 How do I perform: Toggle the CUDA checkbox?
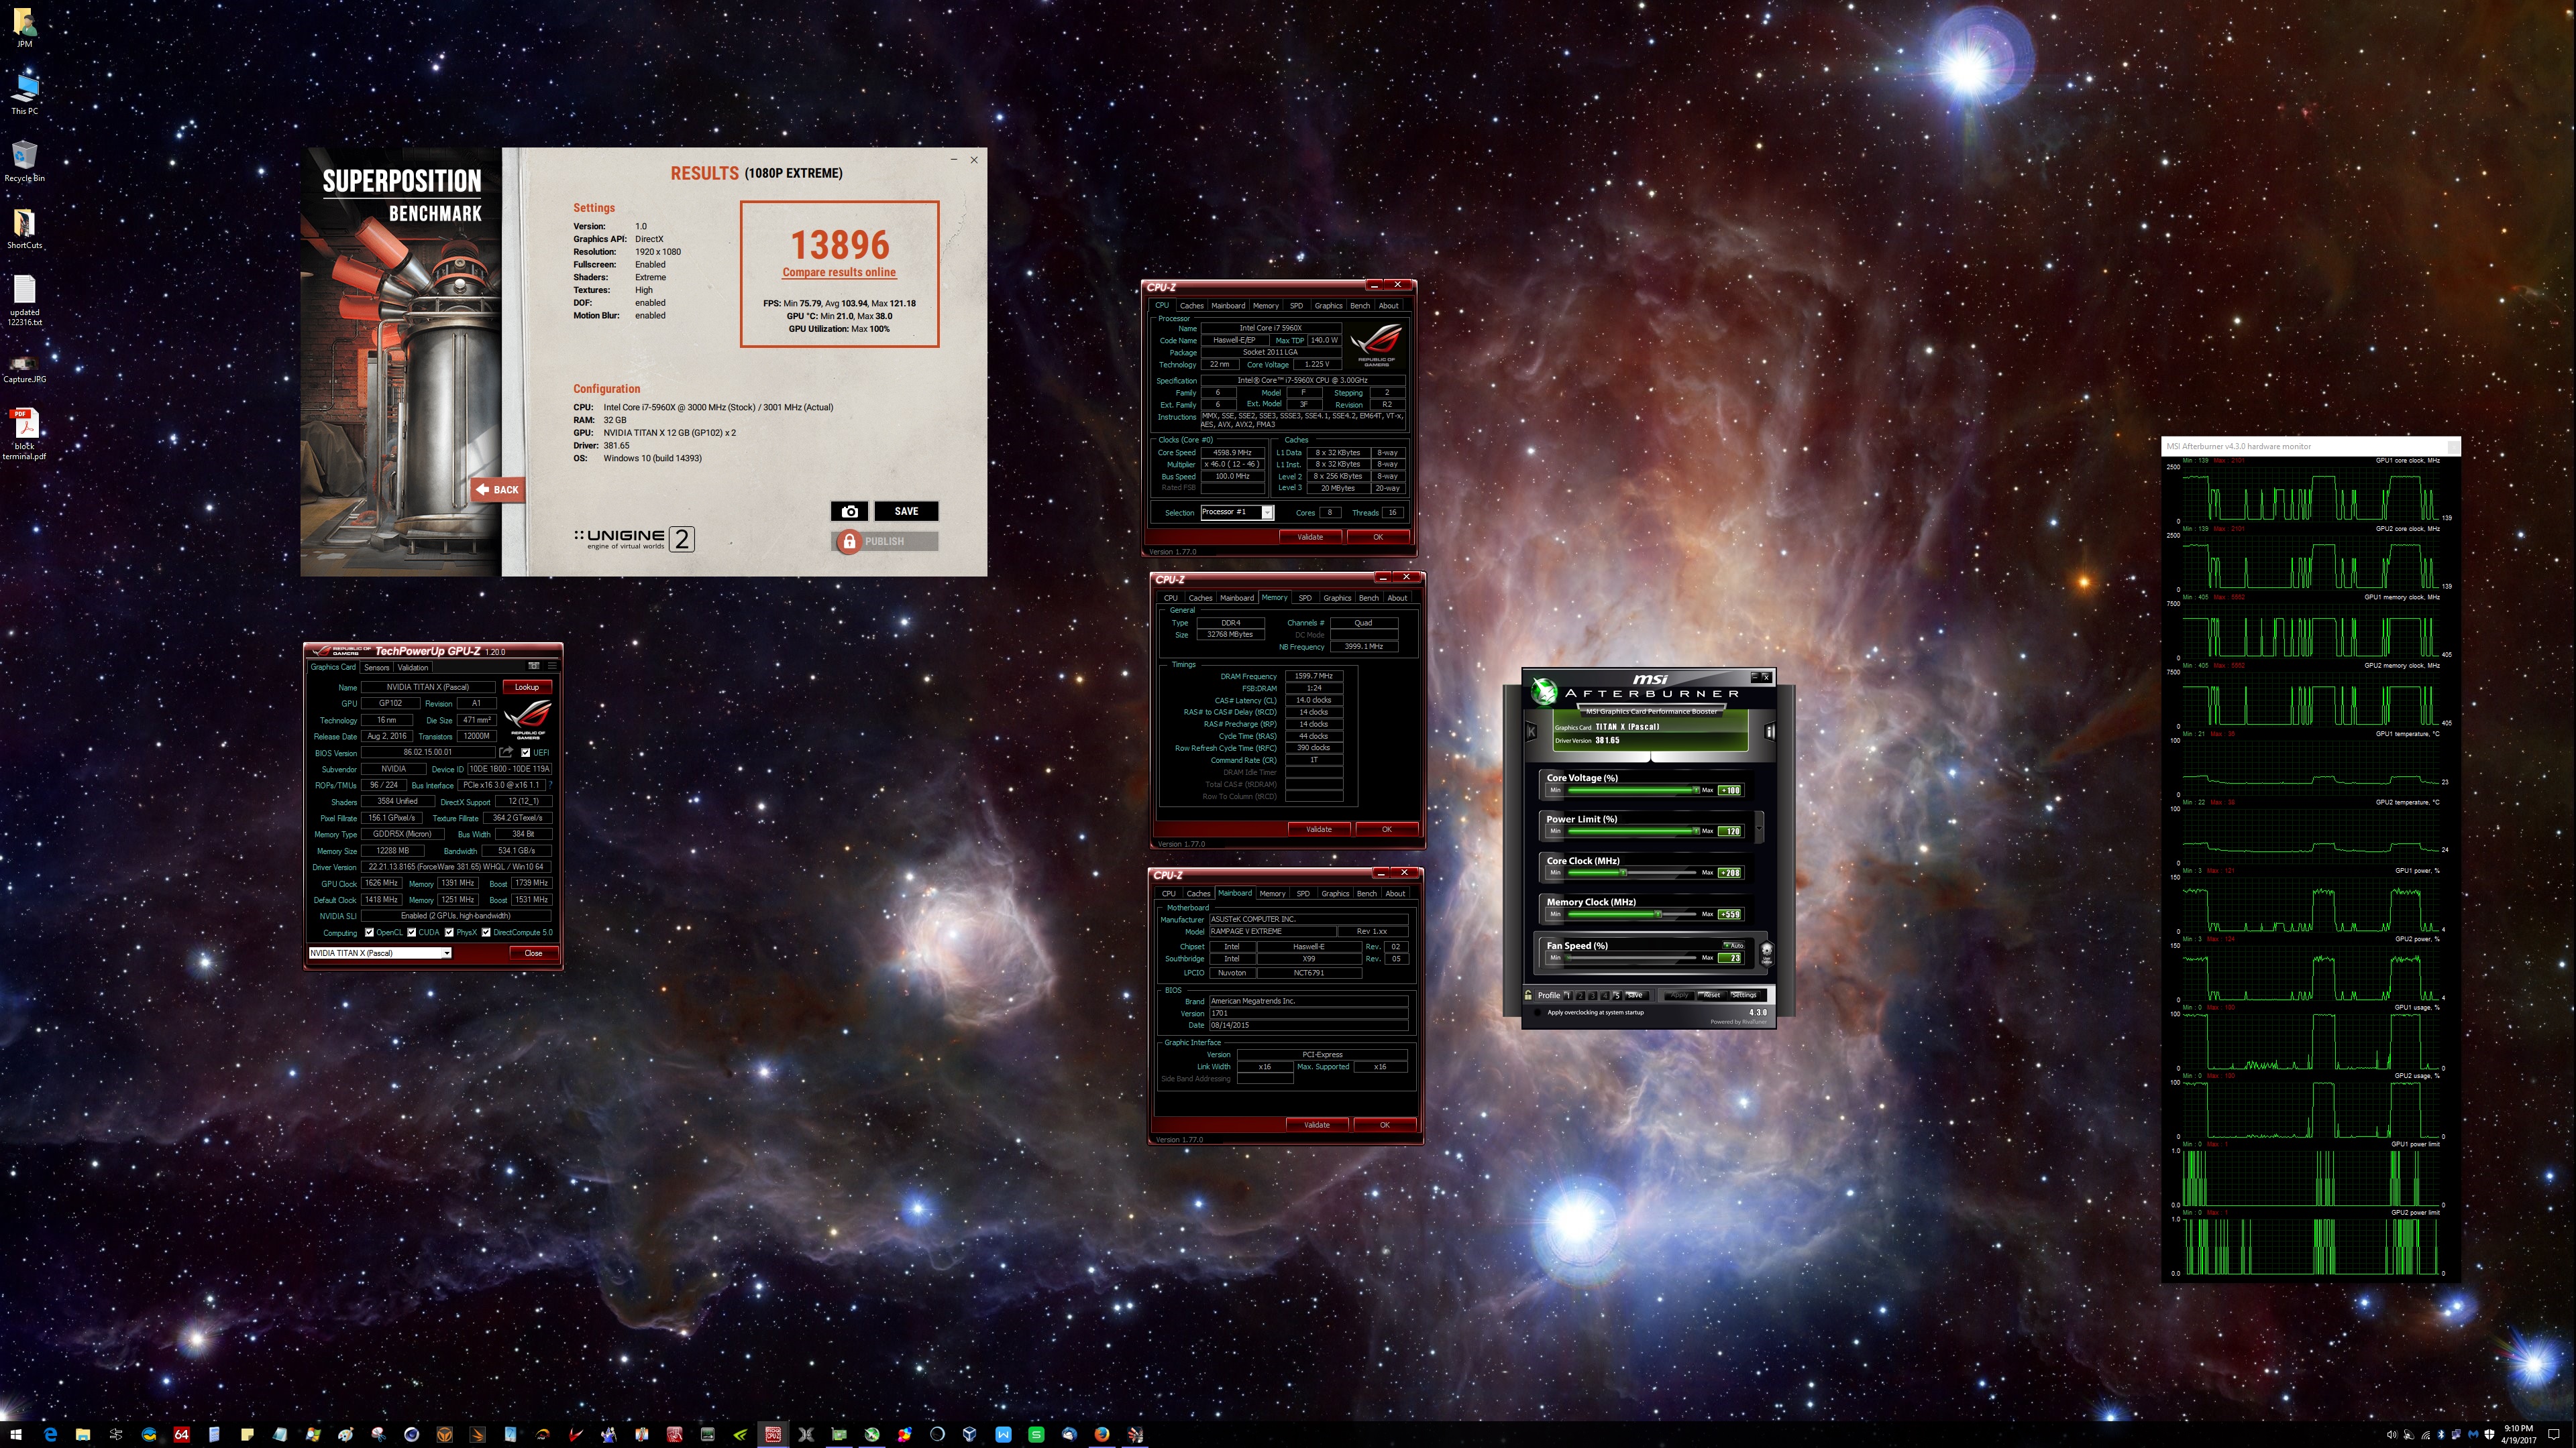coord(411,932)
